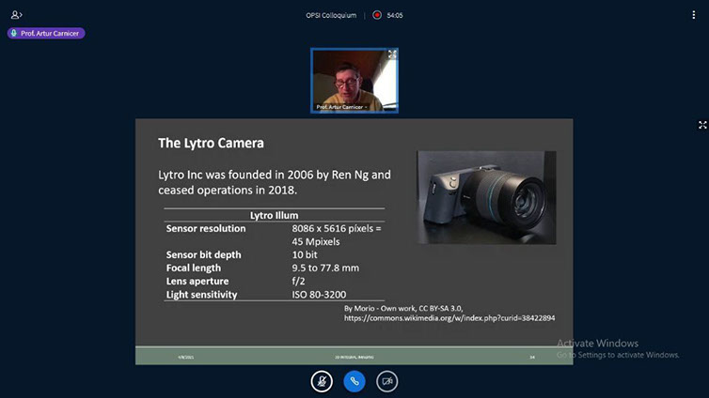Screen dimensions: 709x398
Task: Click the Prof. Artur Carnicer talking indicator
Action: (x=46, y=33)
